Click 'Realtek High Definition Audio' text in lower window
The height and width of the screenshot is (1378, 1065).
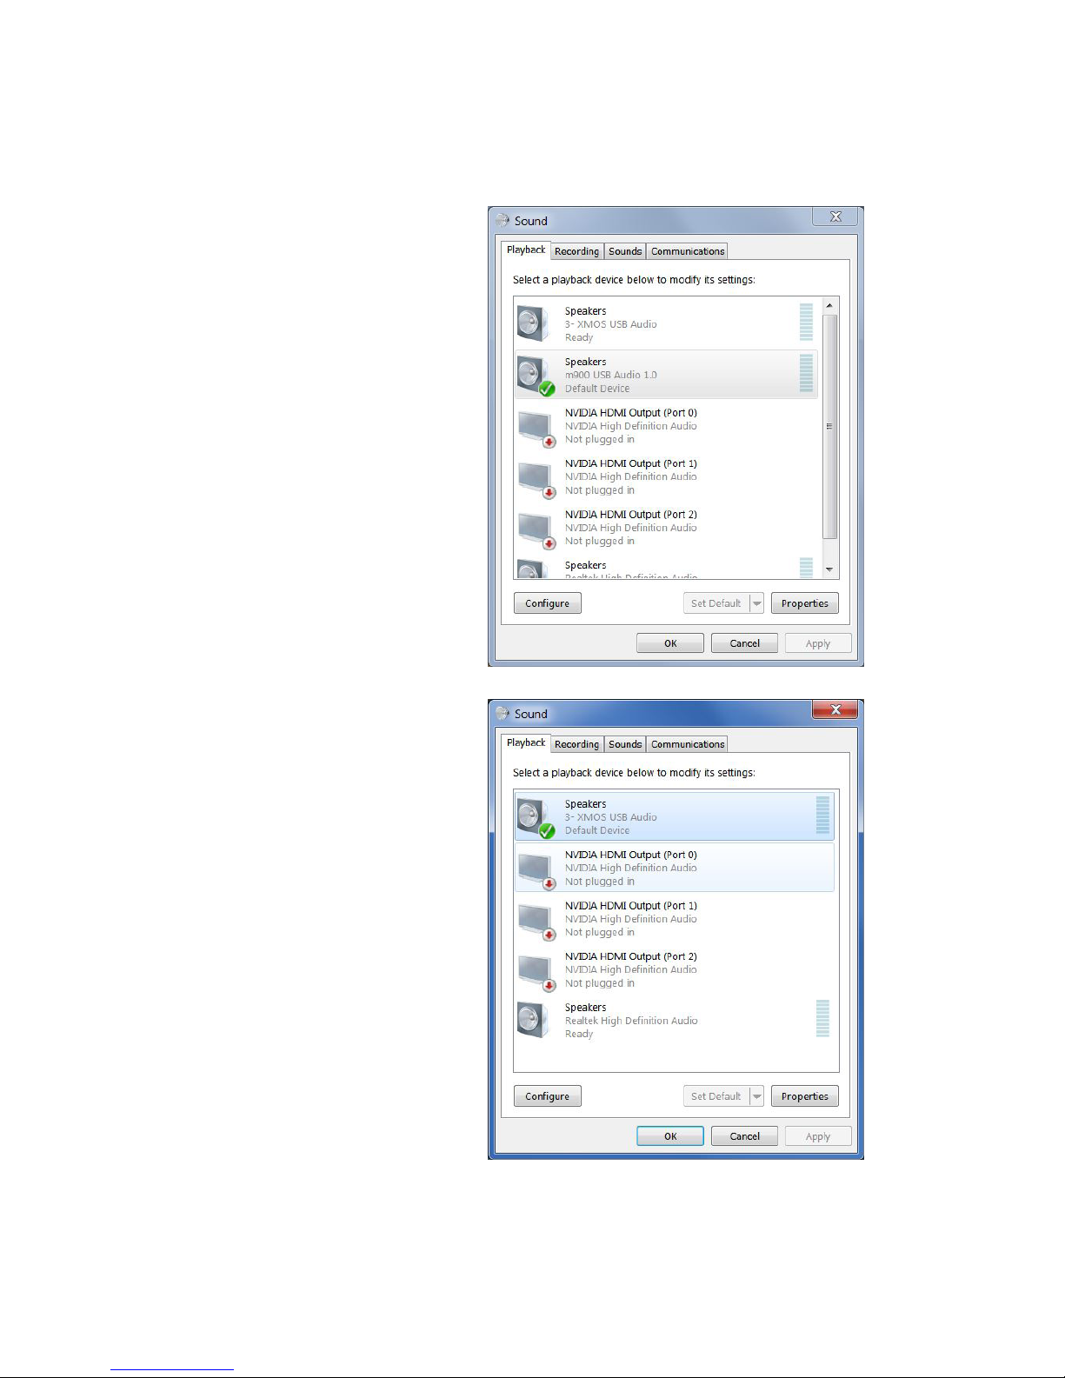pyautogui.click(x=631, y=1021)
